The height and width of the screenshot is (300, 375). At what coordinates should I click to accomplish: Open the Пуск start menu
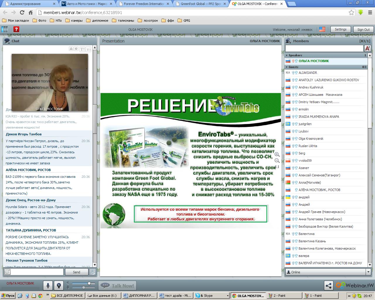coord(8,296)
